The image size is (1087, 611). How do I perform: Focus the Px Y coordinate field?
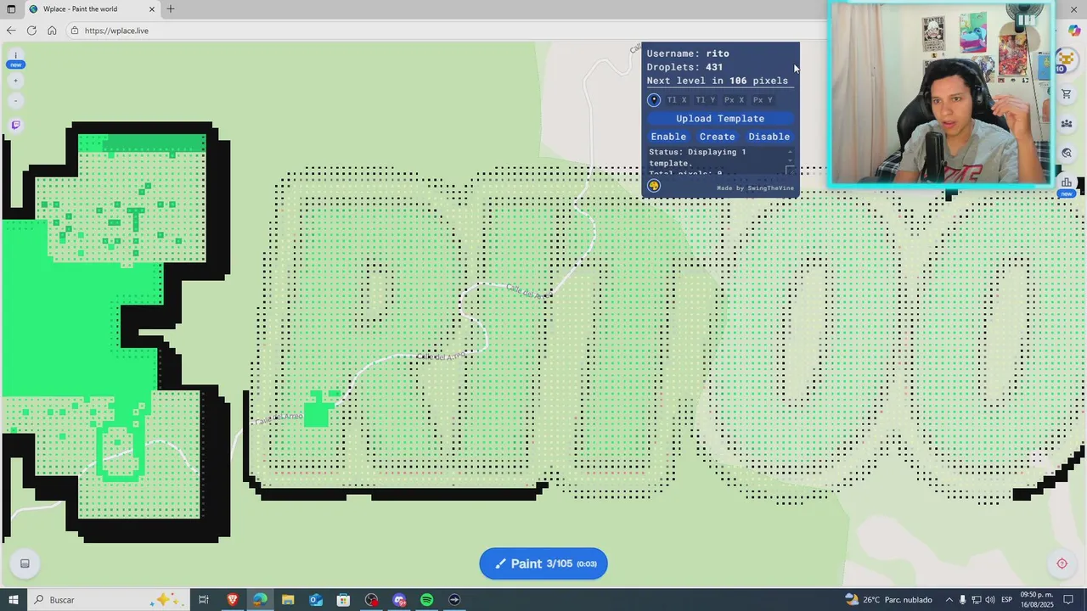click(763, 100)
